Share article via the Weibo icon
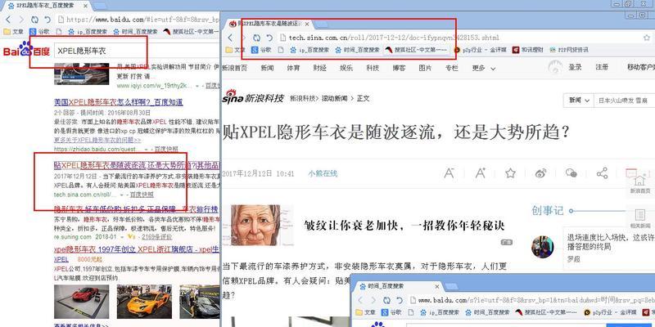This screenshot has height=327, width=655. (541, 173)
